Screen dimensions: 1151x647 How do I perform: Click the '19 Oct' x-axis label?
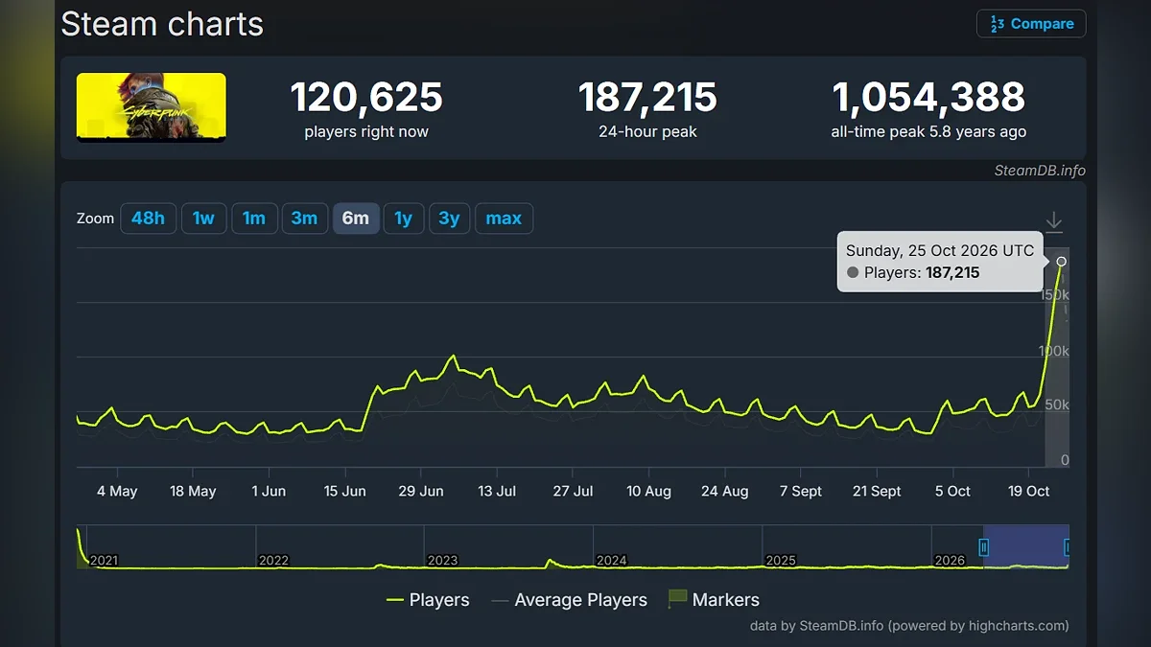click(1028, 491)
